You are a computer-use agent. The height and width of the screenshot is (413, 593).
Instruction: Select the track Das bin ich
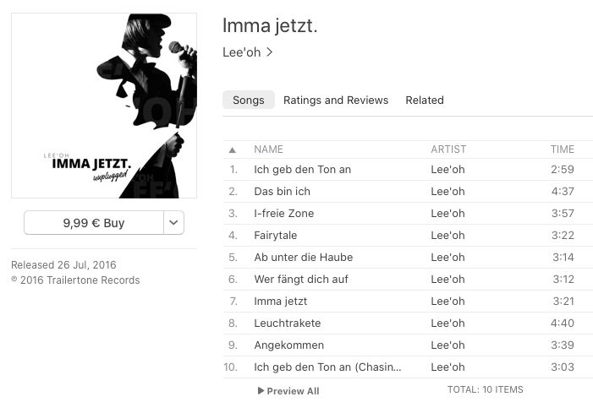[408, 192]
